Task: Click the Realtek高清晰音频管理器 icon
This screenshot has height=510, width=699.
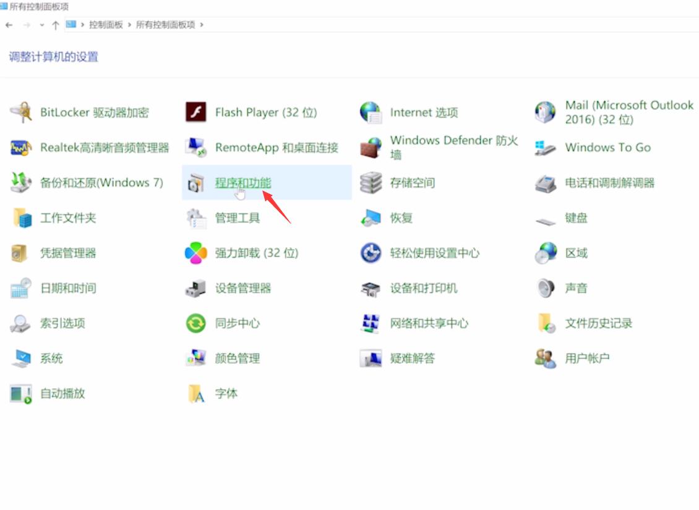Action: [x=20, y=147]
